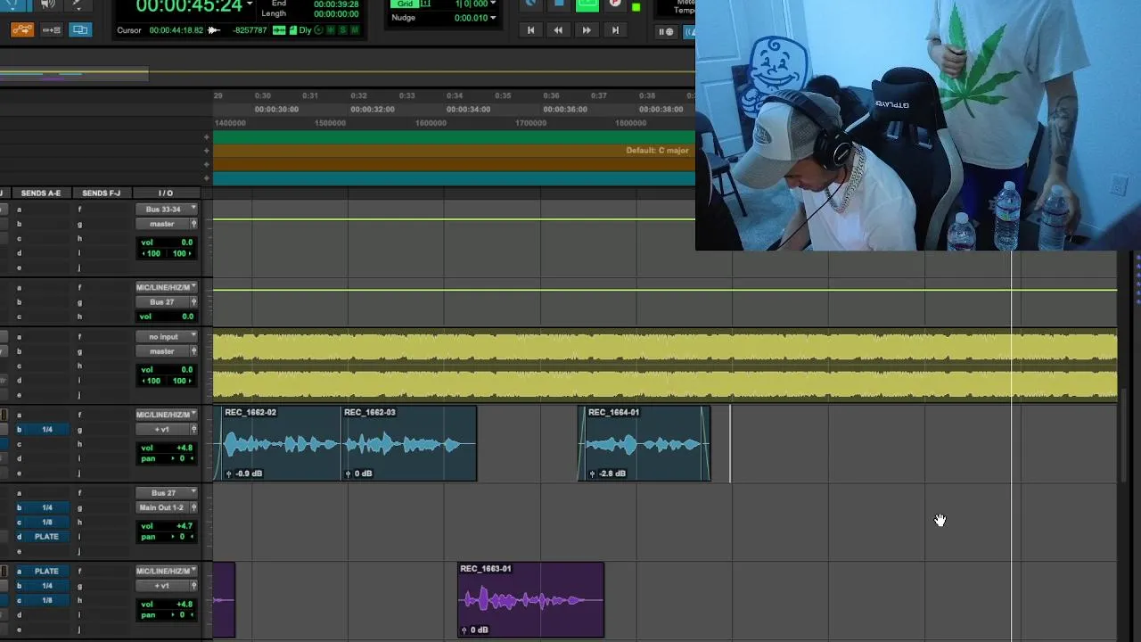Click the output window icon beside third track master
This screenshot has width=1141, height=642.
point(193,351)
